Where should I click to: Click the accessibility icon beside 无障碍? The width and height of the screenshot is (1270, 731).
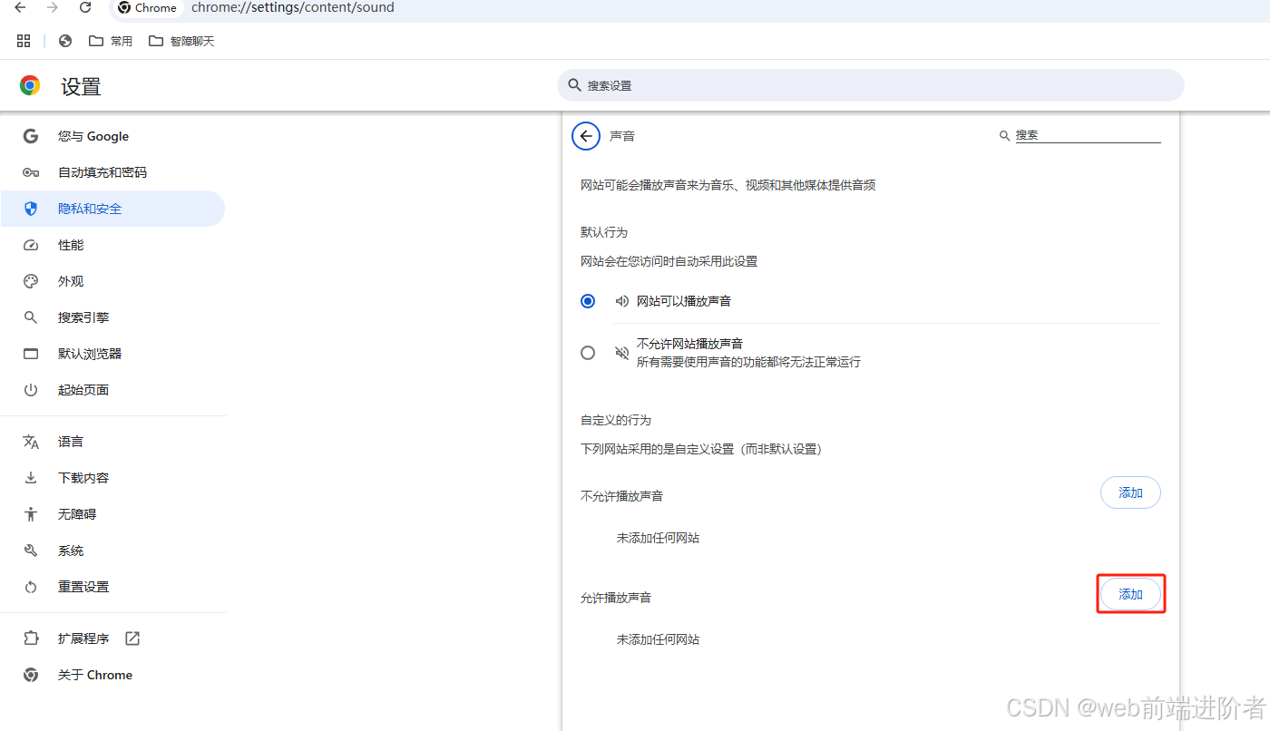30,513
